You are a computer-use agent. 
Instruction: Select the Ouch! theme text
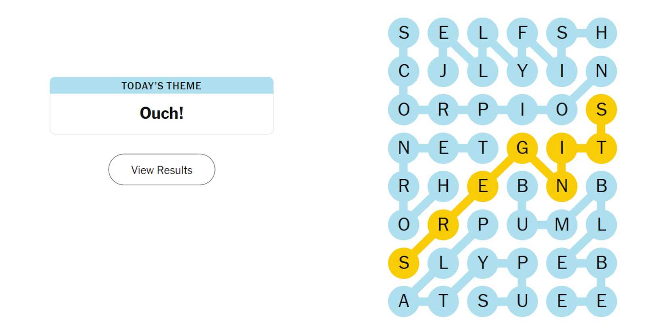click(x=161, y=113)
